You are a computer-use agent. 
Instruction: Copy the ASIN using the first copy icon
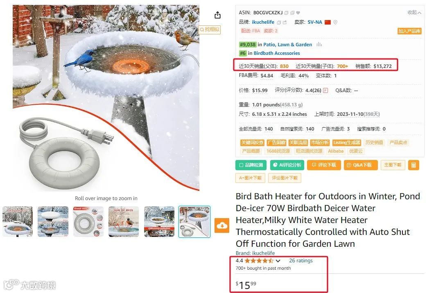[x=286, y=13]
